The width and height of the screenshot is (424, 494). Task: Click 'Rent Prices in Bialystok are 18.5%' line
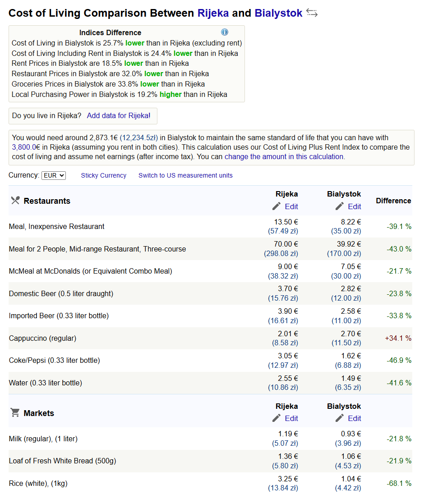coord(100,63)
